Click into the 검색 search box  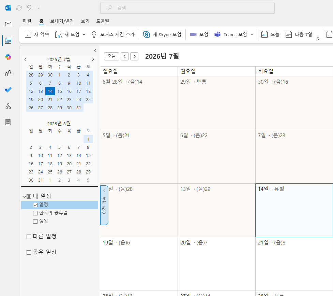187,8
